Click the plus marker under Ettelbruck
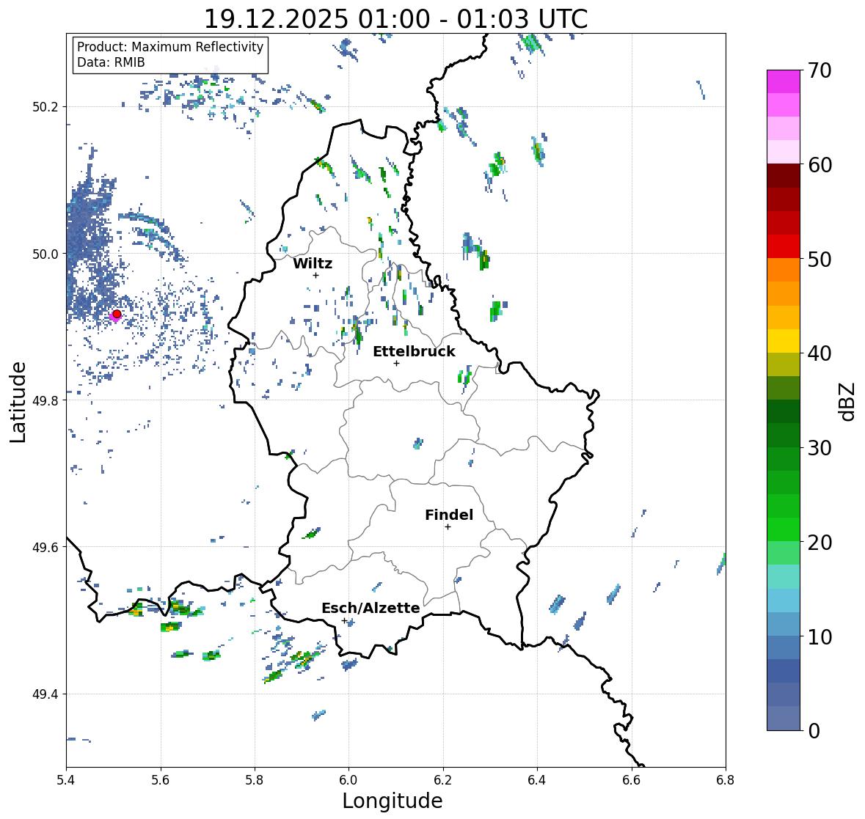This screenshot has height=819, width=865. point(396,363)
